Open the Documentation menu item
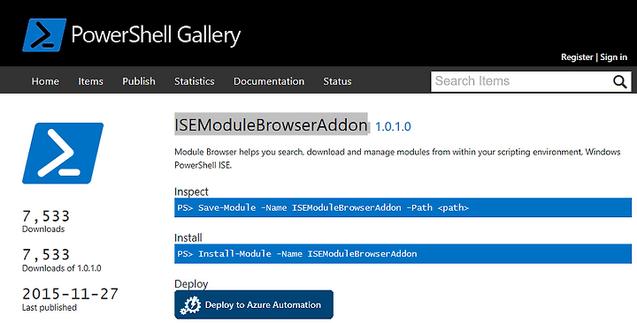The height and width of the screenshot is (323, 637). [269, 81]
